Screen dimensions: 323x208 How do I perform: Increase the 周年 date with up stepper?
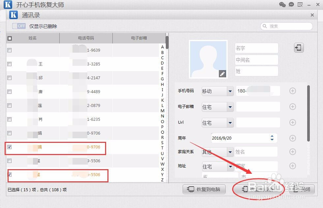(x=272, y=136)
